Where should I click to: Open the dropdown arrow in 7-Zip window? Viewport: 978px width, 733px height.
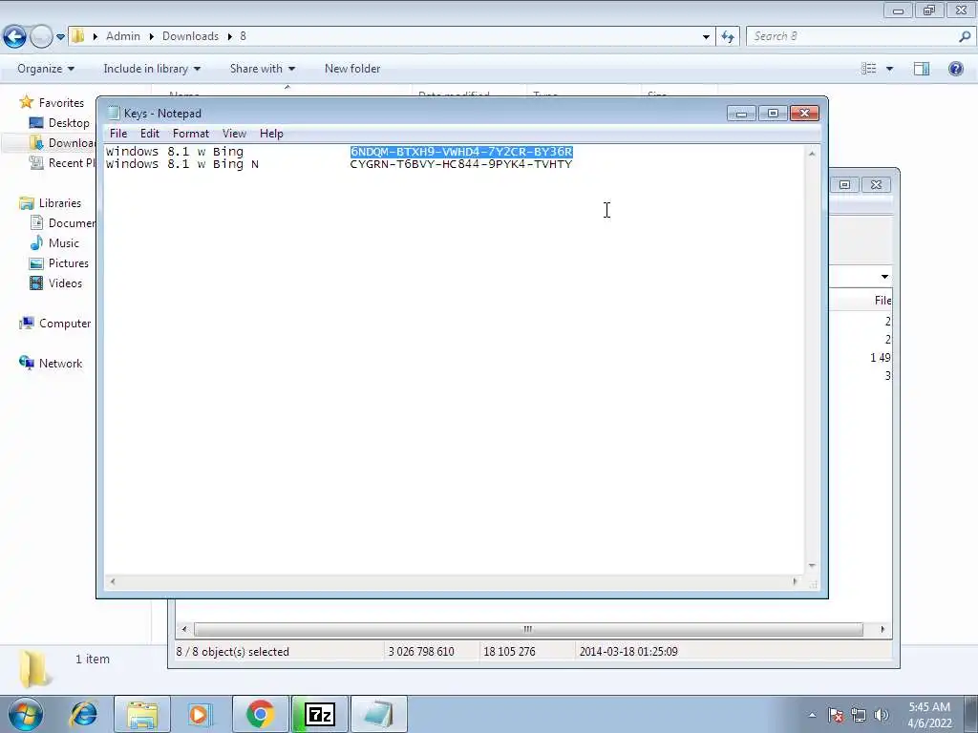pyautogui.click(x=884, y=276)
